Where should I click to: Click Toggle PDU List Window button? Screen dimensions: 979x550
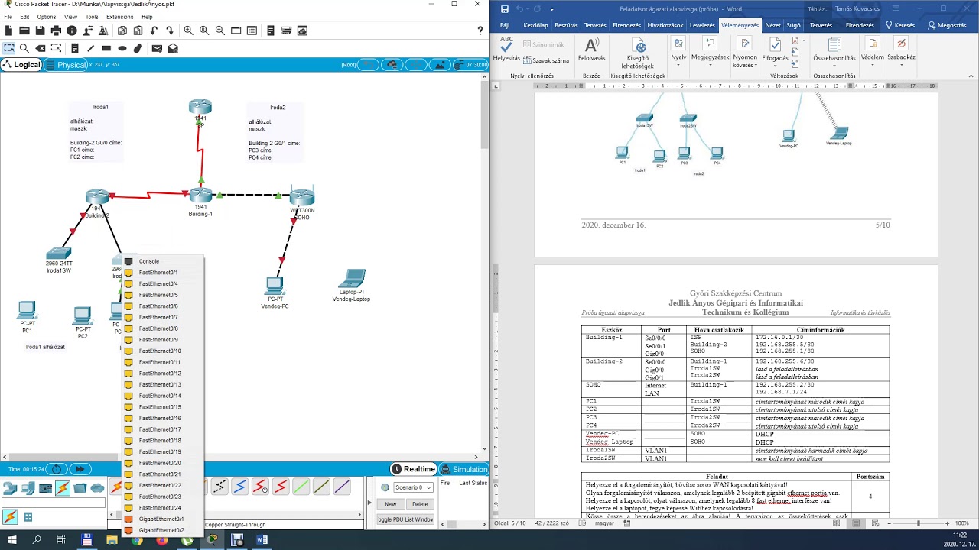coord(406,519)
